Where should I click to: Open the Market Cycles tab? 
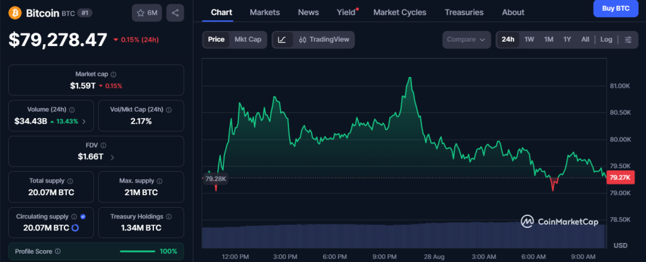coord(400,13)
